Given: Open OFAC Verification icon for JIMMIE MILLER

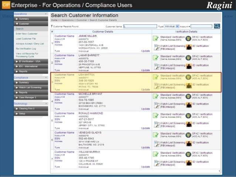Looking at the screenshot, I should point(188,38).
